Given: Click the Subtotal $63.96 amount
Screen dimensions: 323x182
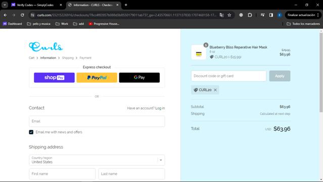Looking at the screenshot, I should (285, 106).
